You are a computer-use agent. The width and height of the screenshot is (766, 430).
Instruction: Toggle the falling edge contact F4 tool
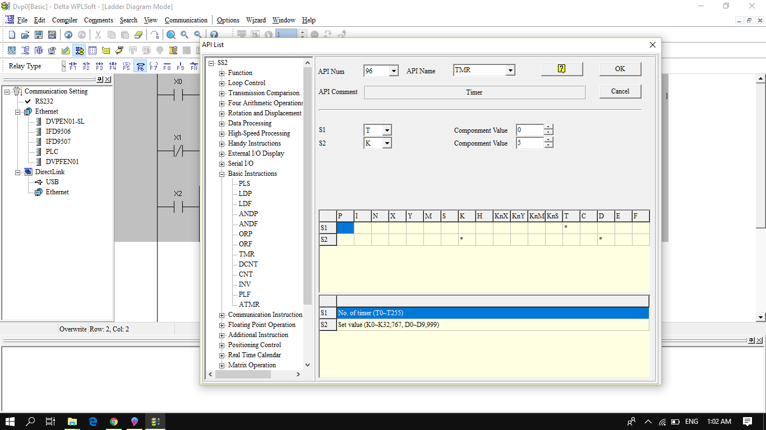coord(114,66)
